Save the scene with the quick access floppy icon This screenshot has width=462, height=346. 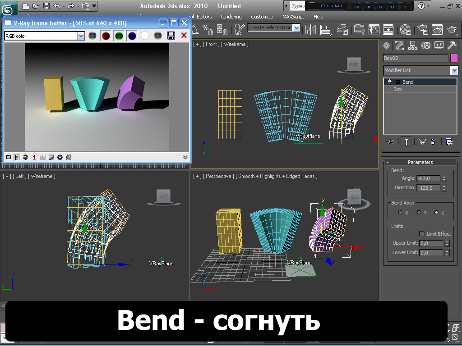pyautogui.click(x=46, y=6)
